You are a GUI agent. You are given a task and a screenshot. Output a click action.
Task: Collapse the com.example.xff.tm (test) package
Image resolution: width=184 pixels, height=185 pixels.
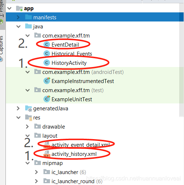point(28,90)
